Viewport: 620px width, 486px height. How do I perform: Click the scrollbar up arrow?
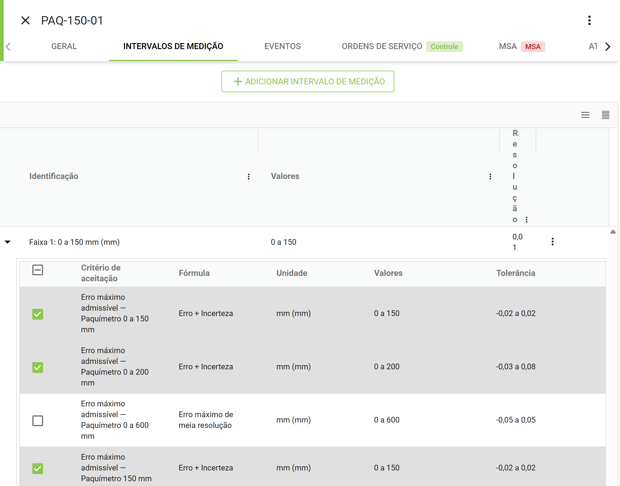tap(613, 232)
